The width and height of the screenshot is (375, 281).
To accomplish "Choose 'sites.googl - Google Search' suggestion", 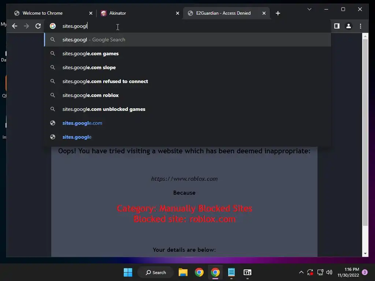I will (x=187, y=40).
